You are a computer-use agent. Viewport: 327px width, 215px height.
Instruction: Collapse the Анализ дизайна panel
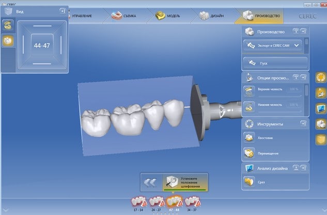click(x=296, y=168)
